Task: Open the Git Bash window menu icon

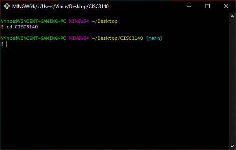Action: click(x=7, y=6)
